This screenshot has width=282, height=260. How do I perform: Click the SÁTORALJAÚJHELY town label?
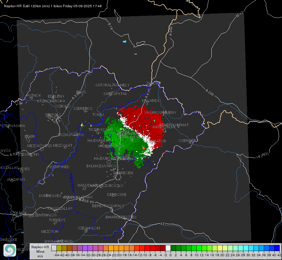pyautogui.click(x=112, y=85)
